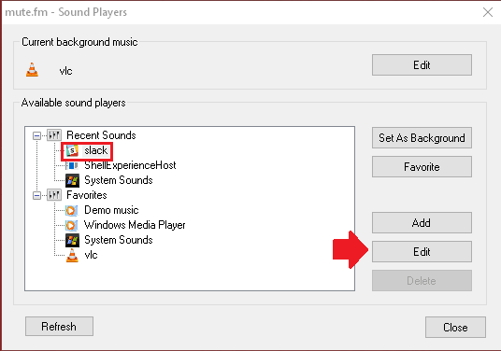Click the vlc cone icon in Favorites
501x351 pixels.
72,255
